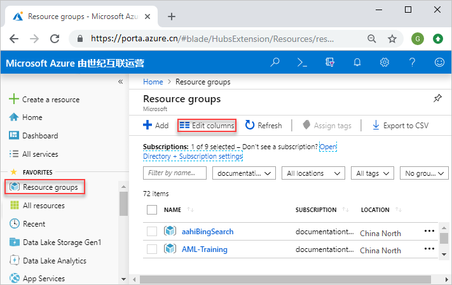Image resolution: width=452 pixels, height=285 pixels.
Task: Open a new browser tab
Action: (172, 17)
